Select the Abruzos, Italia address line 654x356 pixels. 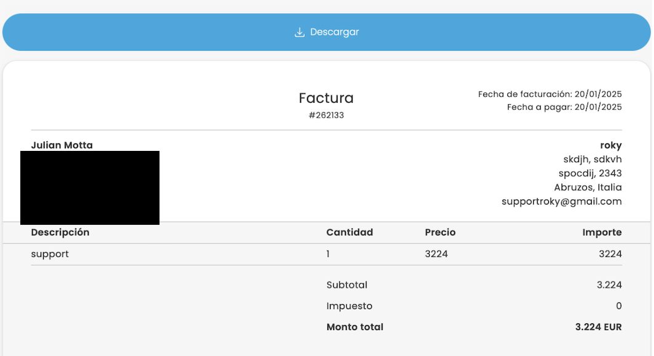coord(588,187)
